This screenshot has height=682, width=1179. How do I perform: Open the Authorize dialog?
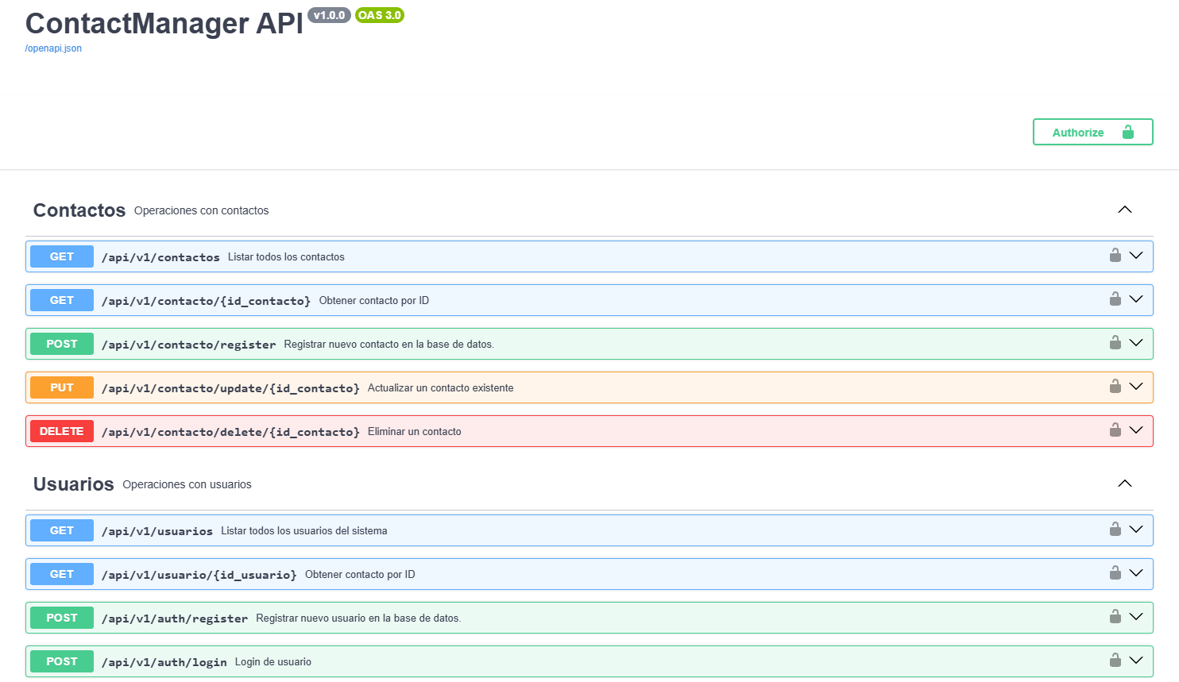click(1092, 132)
